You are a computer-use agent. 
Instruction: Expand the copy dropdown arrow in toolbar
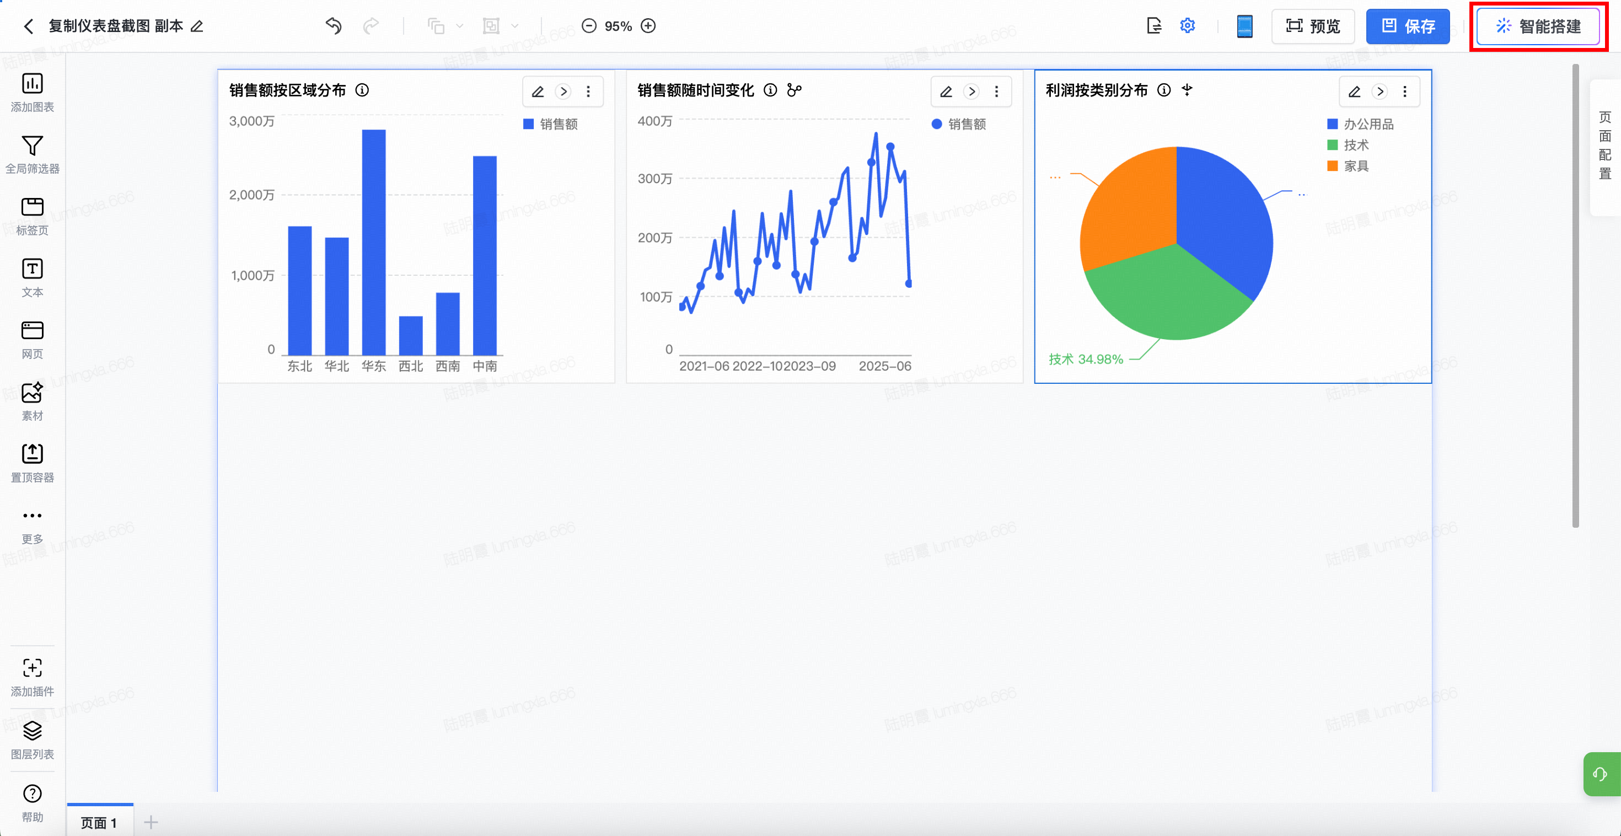[x=460, y=26]
